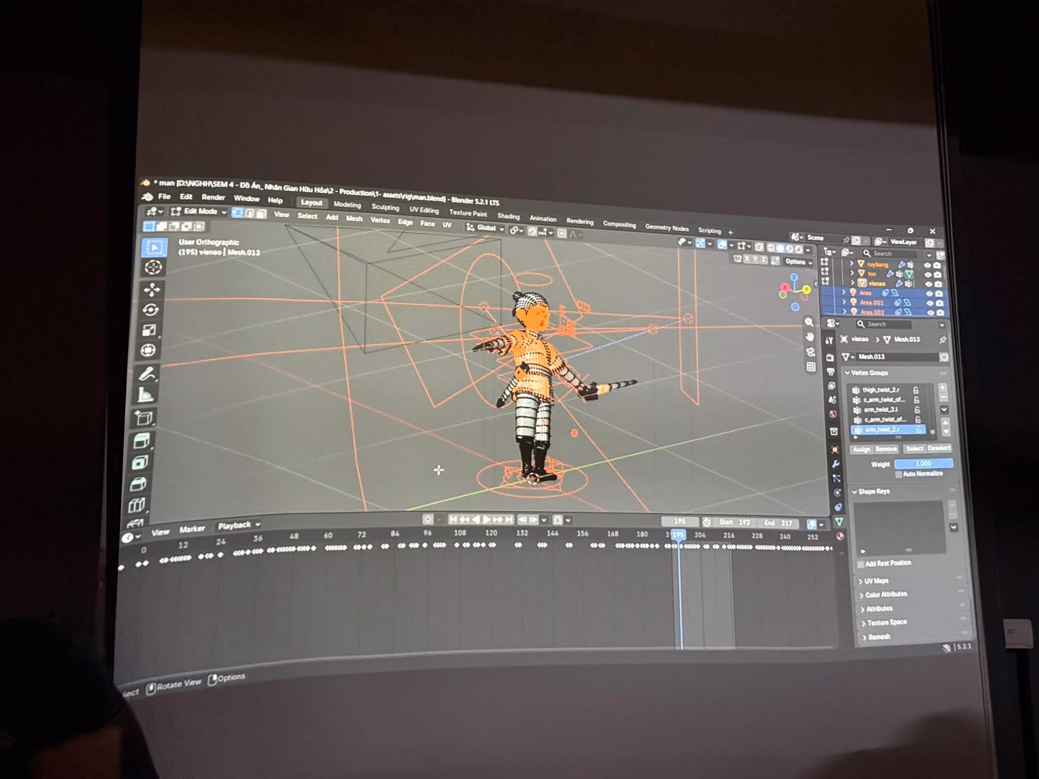The image size is (1039, 779).
Task: Switch to the UV Editing workspace tab
Action: (424, 210)
